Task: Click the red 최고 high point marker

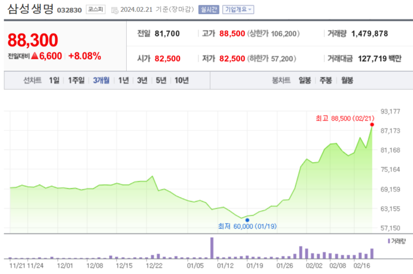Action: pyautogui.click(x=372, y=124)
